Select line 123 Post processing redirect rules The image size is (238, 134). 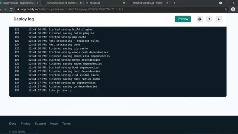point(64,41)
